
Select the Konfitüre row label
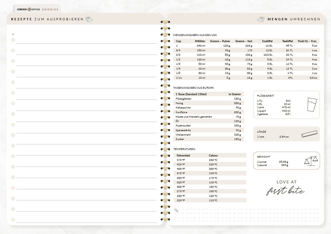(181, 112)
